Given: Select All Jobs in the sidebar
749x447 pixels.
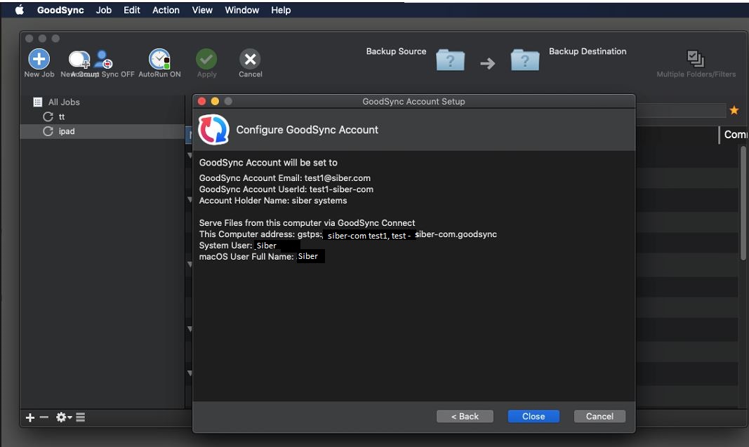Looking at the screenshot, I should tap(63, 102).
